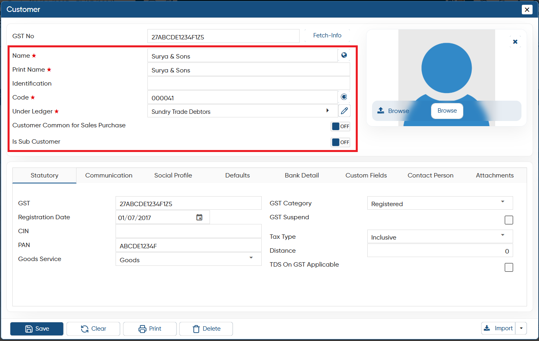Image resolution: width=539 pixels, height=341 pixels.
Task: Open the Bank Detail tab
Action: pos(302,175)
